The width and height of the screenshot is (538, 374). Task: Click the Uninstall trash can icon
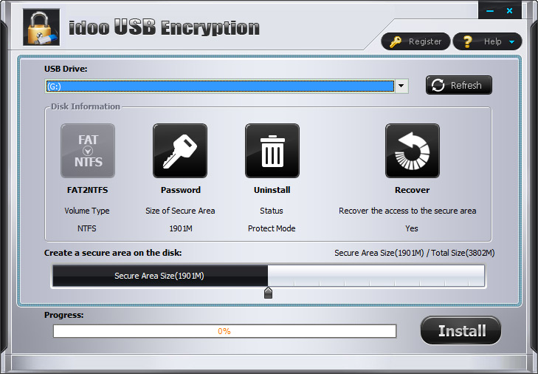(272, 151)
